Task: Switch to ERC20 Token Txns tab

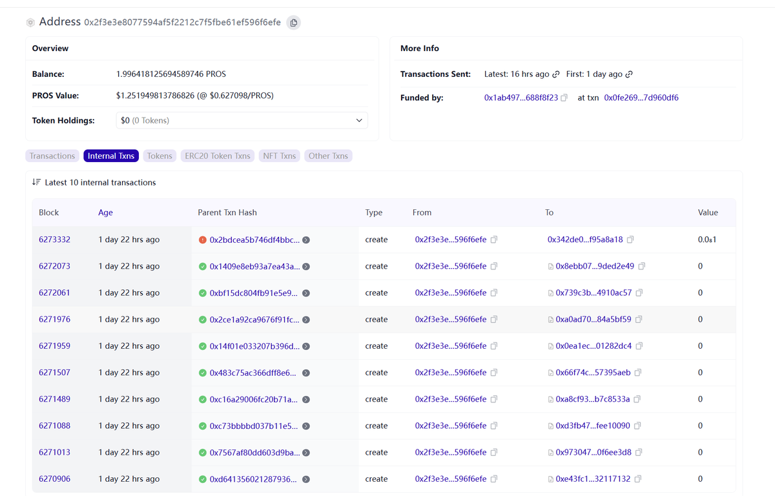Action: point(218,156)
